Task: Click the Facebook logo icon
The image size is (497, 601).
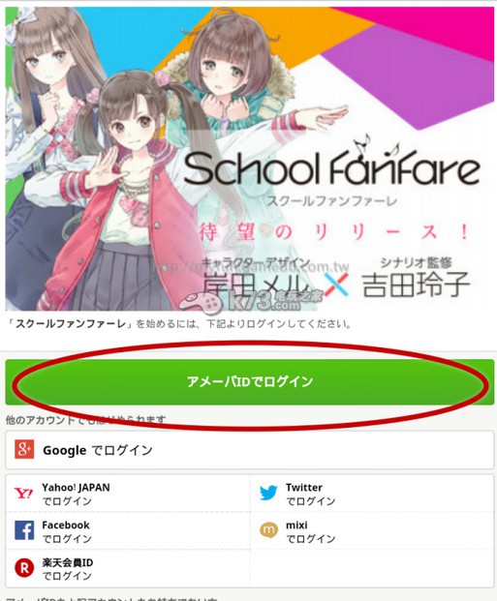Action: click(24, 530)
